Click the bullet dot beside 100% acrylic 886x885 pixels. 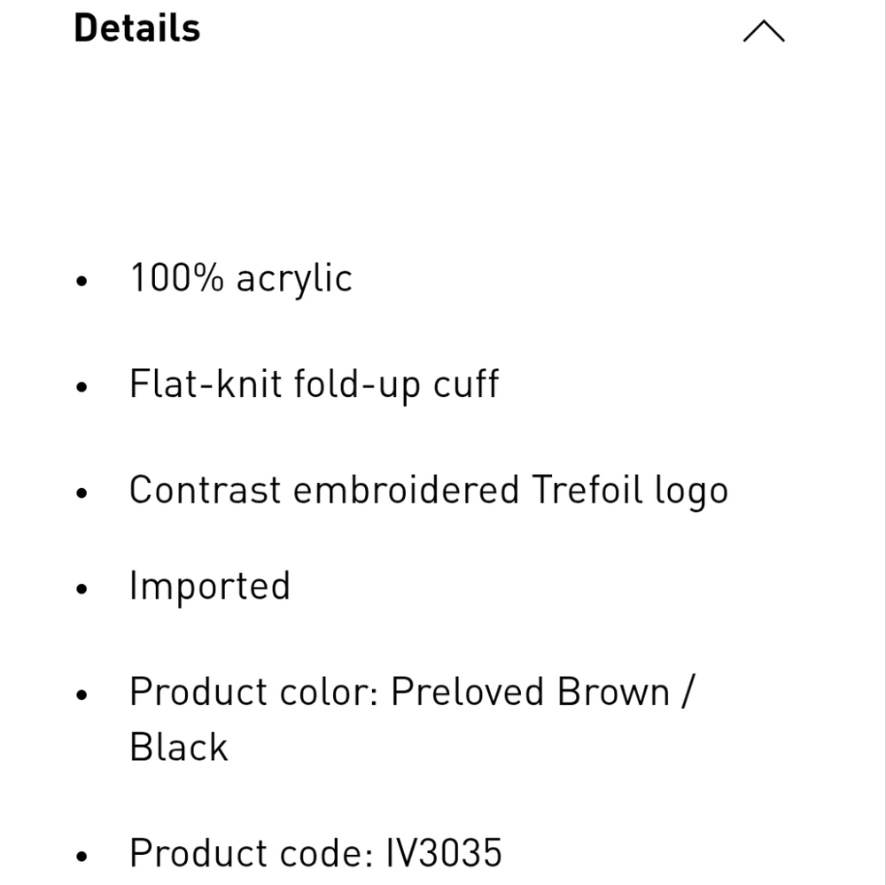point(82,281)
